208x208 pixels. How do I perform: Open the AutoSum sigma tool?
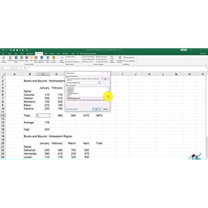tap(10, 57)
